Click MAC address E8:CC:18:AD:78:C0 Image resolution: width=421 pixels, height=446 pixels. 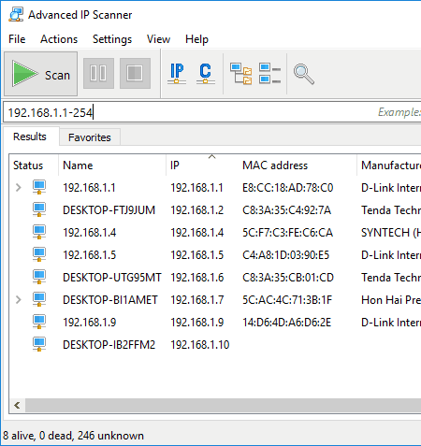pos(288,188)
